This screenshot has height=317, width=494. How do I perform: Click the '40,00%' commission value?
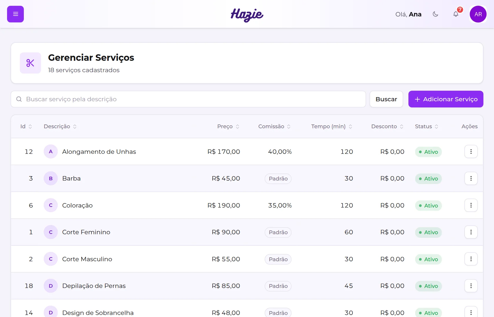pyautogui.click(x=280, y=152)
